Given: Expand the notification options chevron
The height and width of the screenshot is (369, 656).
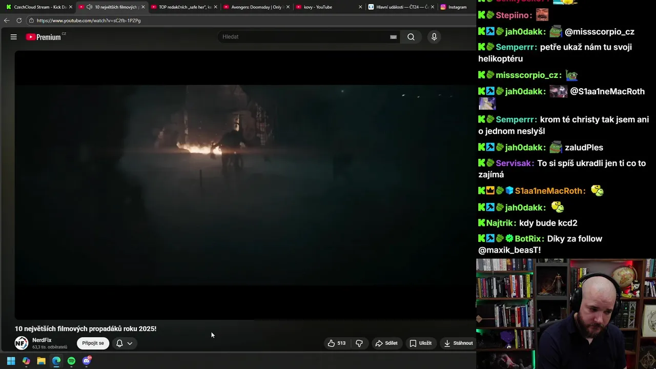Looking at the screenshot, I should 130,343.
